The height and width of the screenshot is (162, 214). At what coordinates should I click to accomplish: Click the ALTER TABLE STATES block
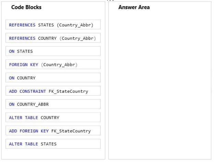point(53,144)
